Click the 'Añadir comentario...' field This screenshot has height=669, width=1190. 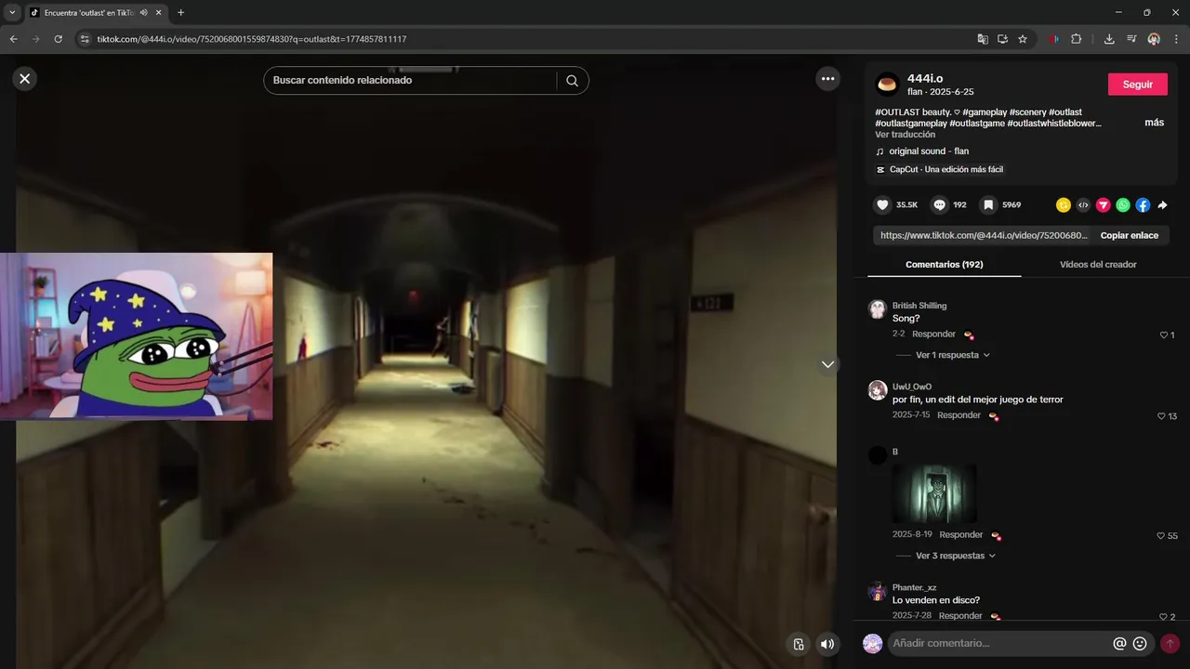coord(999,643)
